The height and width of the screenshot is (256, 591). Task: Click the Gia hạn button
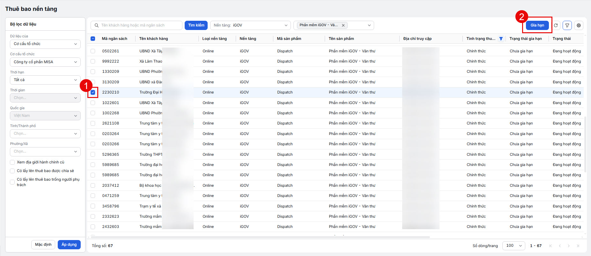click(537, 25)
